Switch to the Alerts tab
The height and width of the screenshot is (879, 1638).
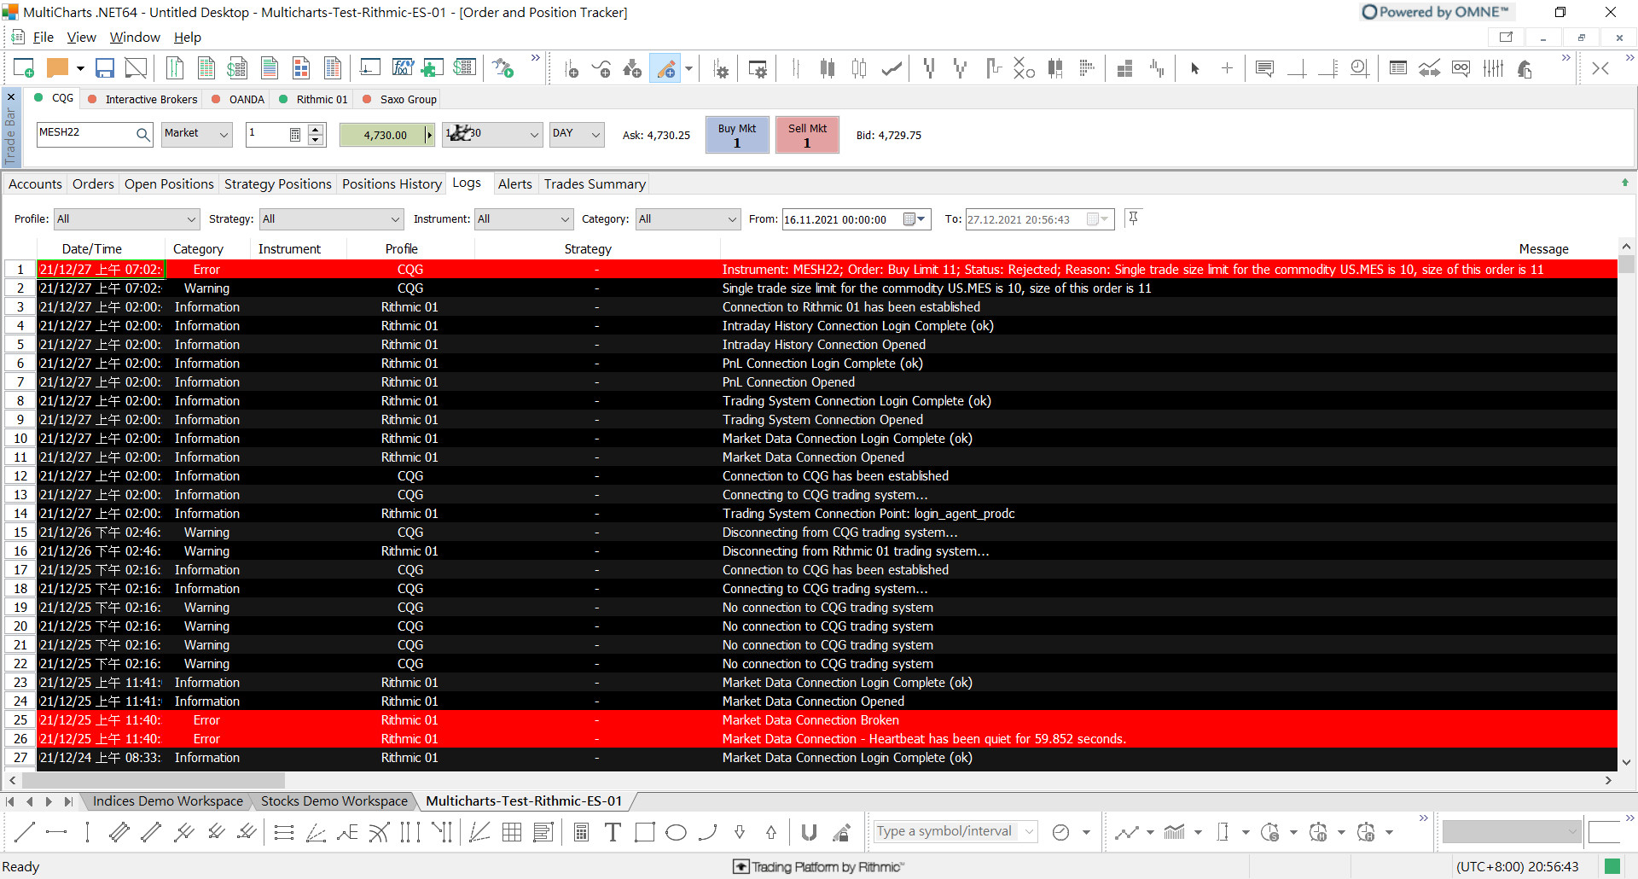(x=514, y=184)
